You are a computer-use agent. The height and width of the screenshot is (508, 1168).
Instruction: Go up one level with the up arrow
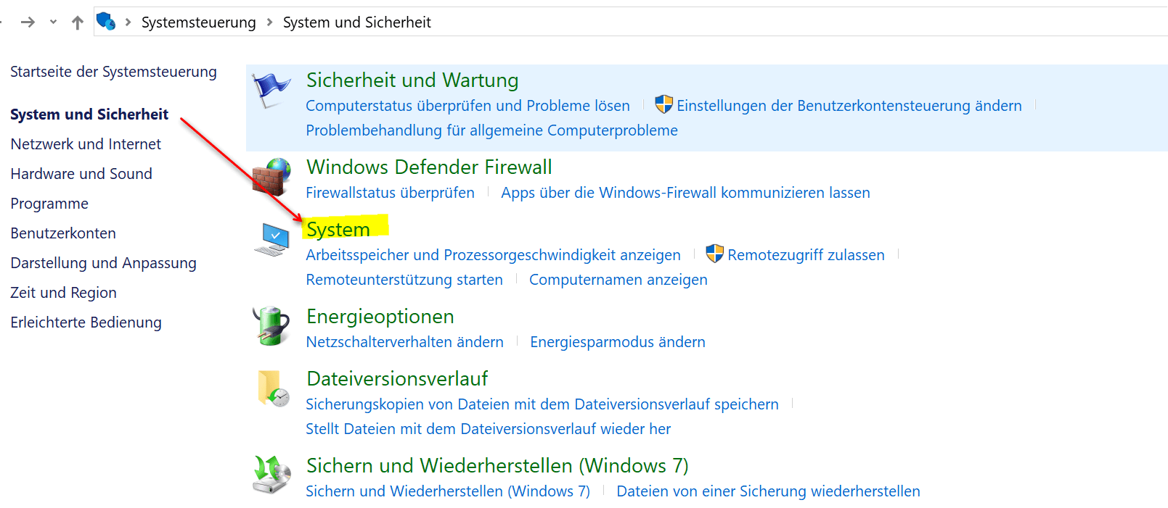[78, 22]
